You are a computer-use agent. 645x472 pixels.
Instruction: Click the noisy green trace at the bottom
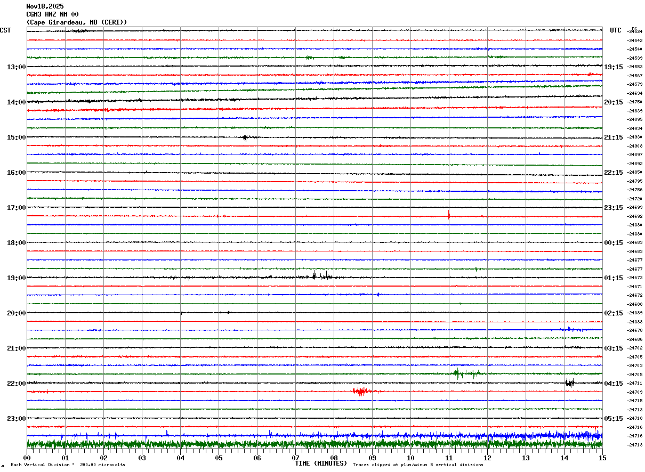pyautogui.click(x=315, y=444)
